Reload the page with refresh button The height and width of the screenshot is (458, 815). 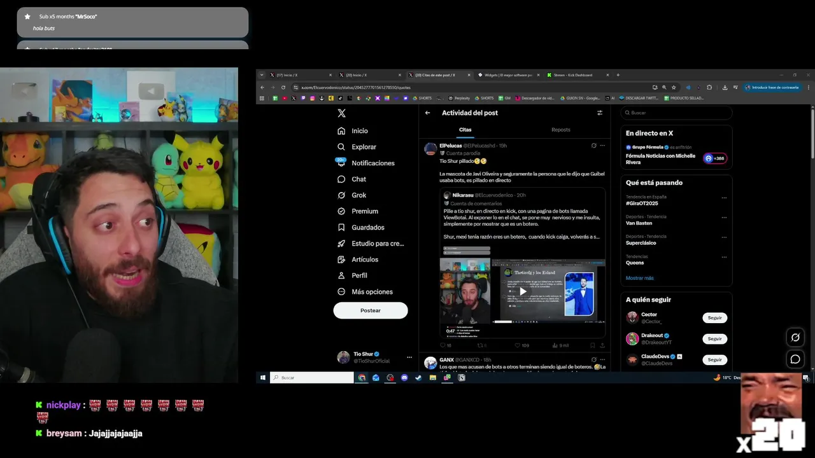(x=283, y=87)
